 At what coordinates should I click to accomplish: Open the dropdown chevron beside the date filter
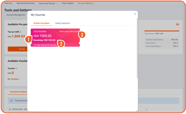click(147, 109)
